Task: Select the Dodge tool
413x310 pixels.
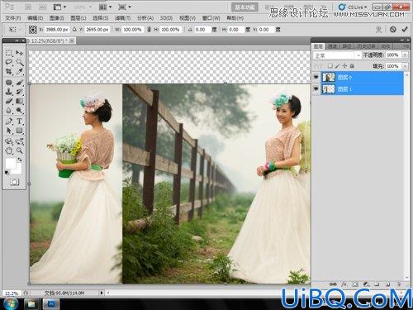Action: [19, 111]
